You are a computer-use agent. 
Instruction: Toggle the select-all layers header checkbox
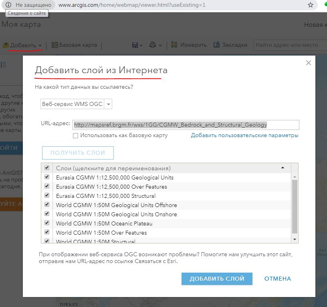pos(47,167)
